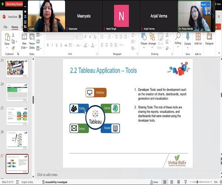Increase font size button
The height and width of the screenshot is (185, 222).
[85, 37]
